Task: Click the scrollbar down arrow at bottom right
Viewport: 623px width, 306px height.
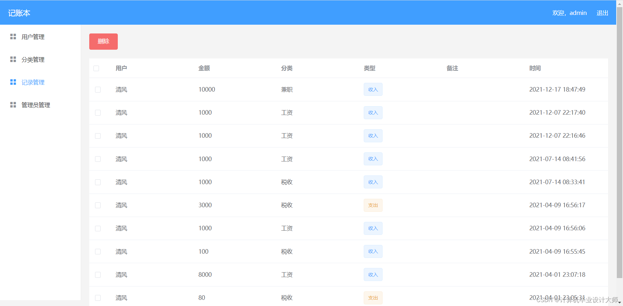Action: 619,303
